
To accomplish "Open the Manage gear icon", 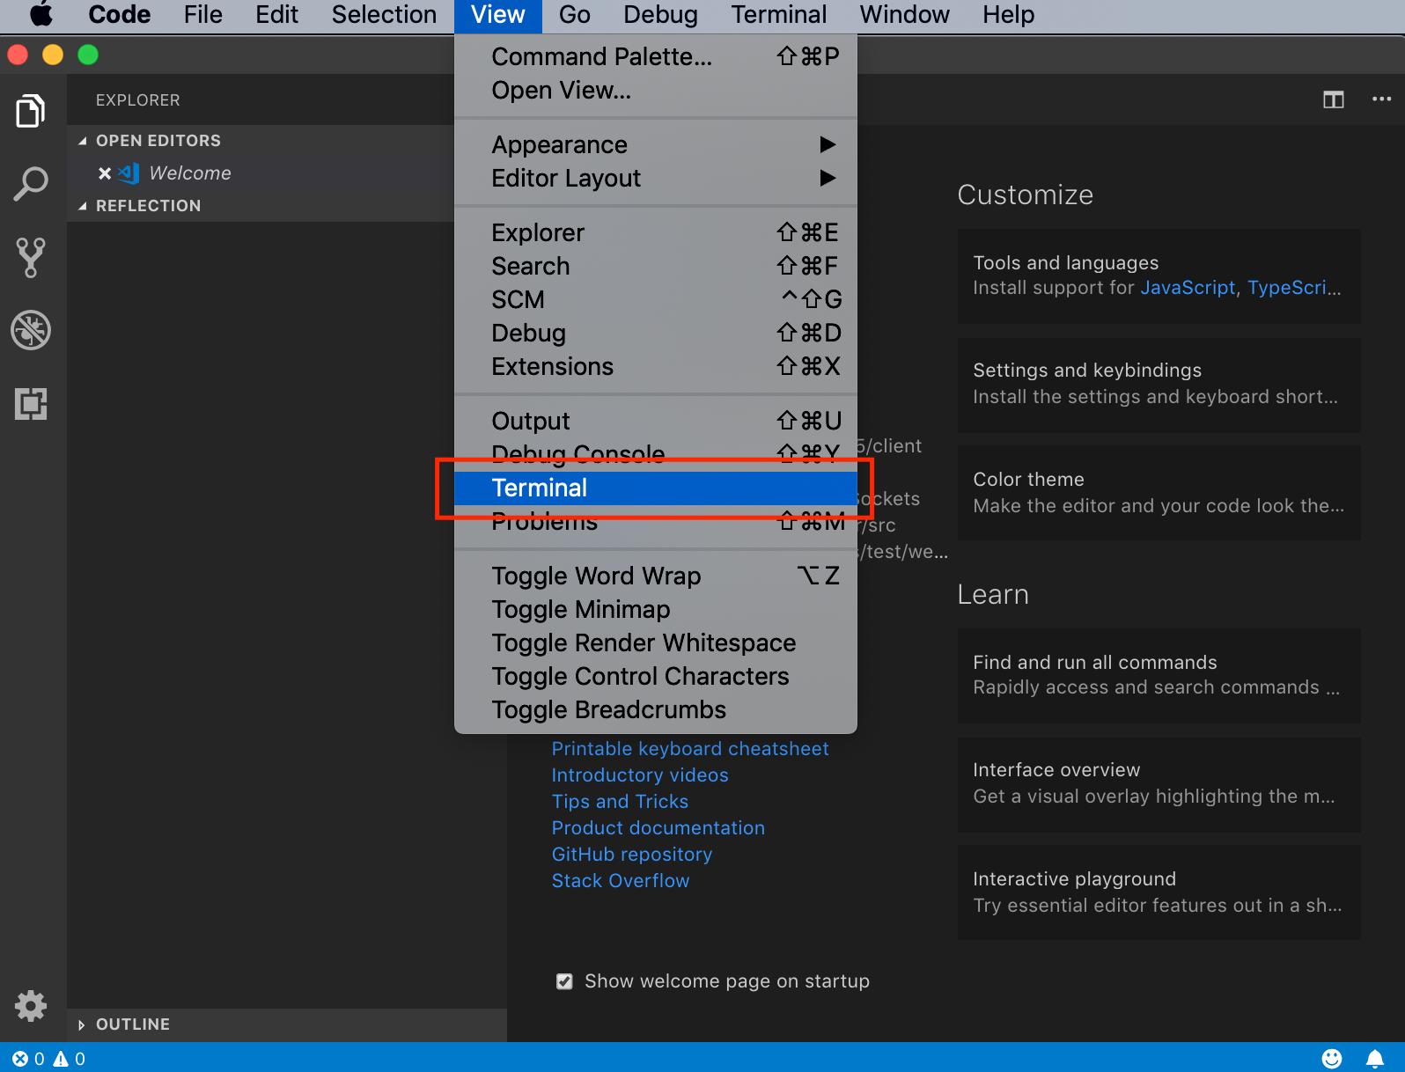I will click(x=31, y=1005).
